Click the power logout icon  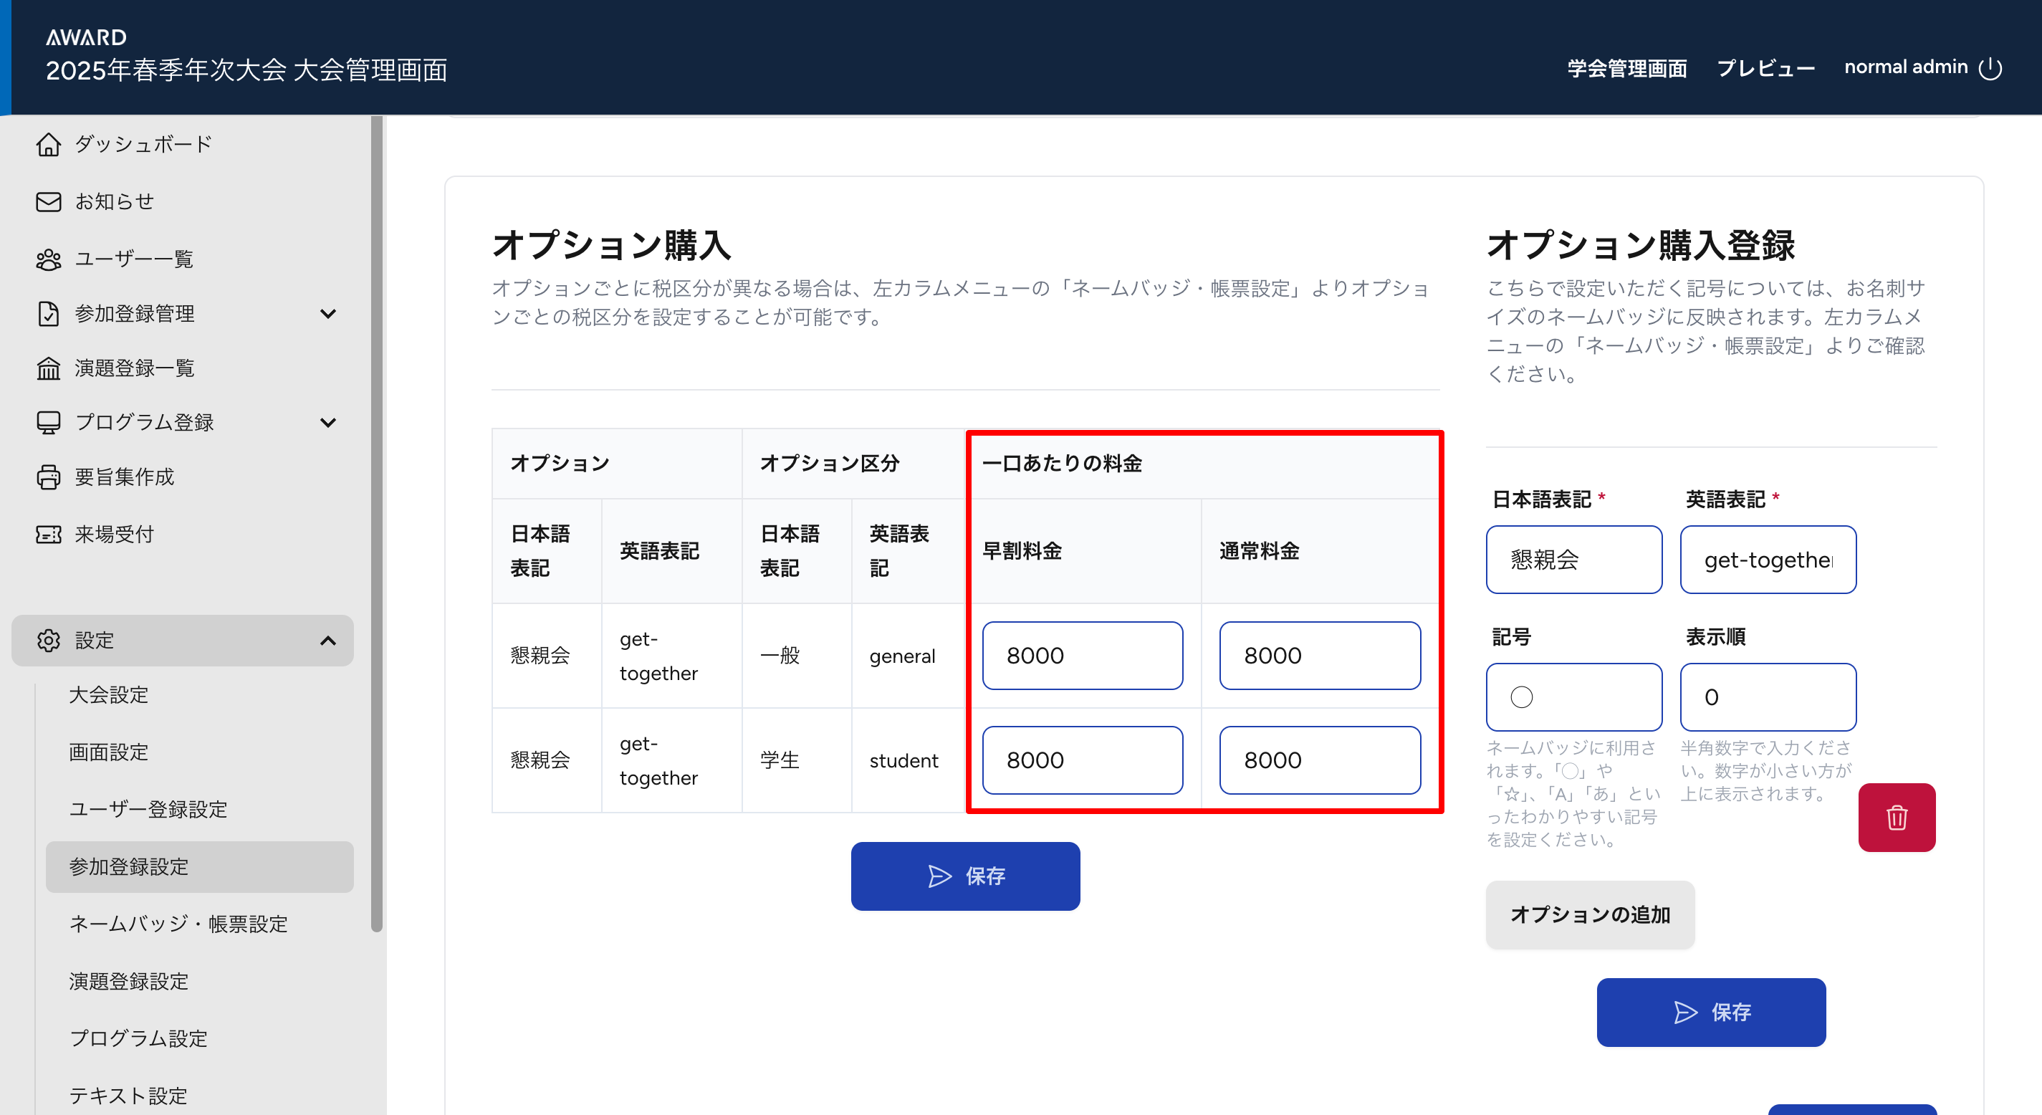(x=1990, y=68)
